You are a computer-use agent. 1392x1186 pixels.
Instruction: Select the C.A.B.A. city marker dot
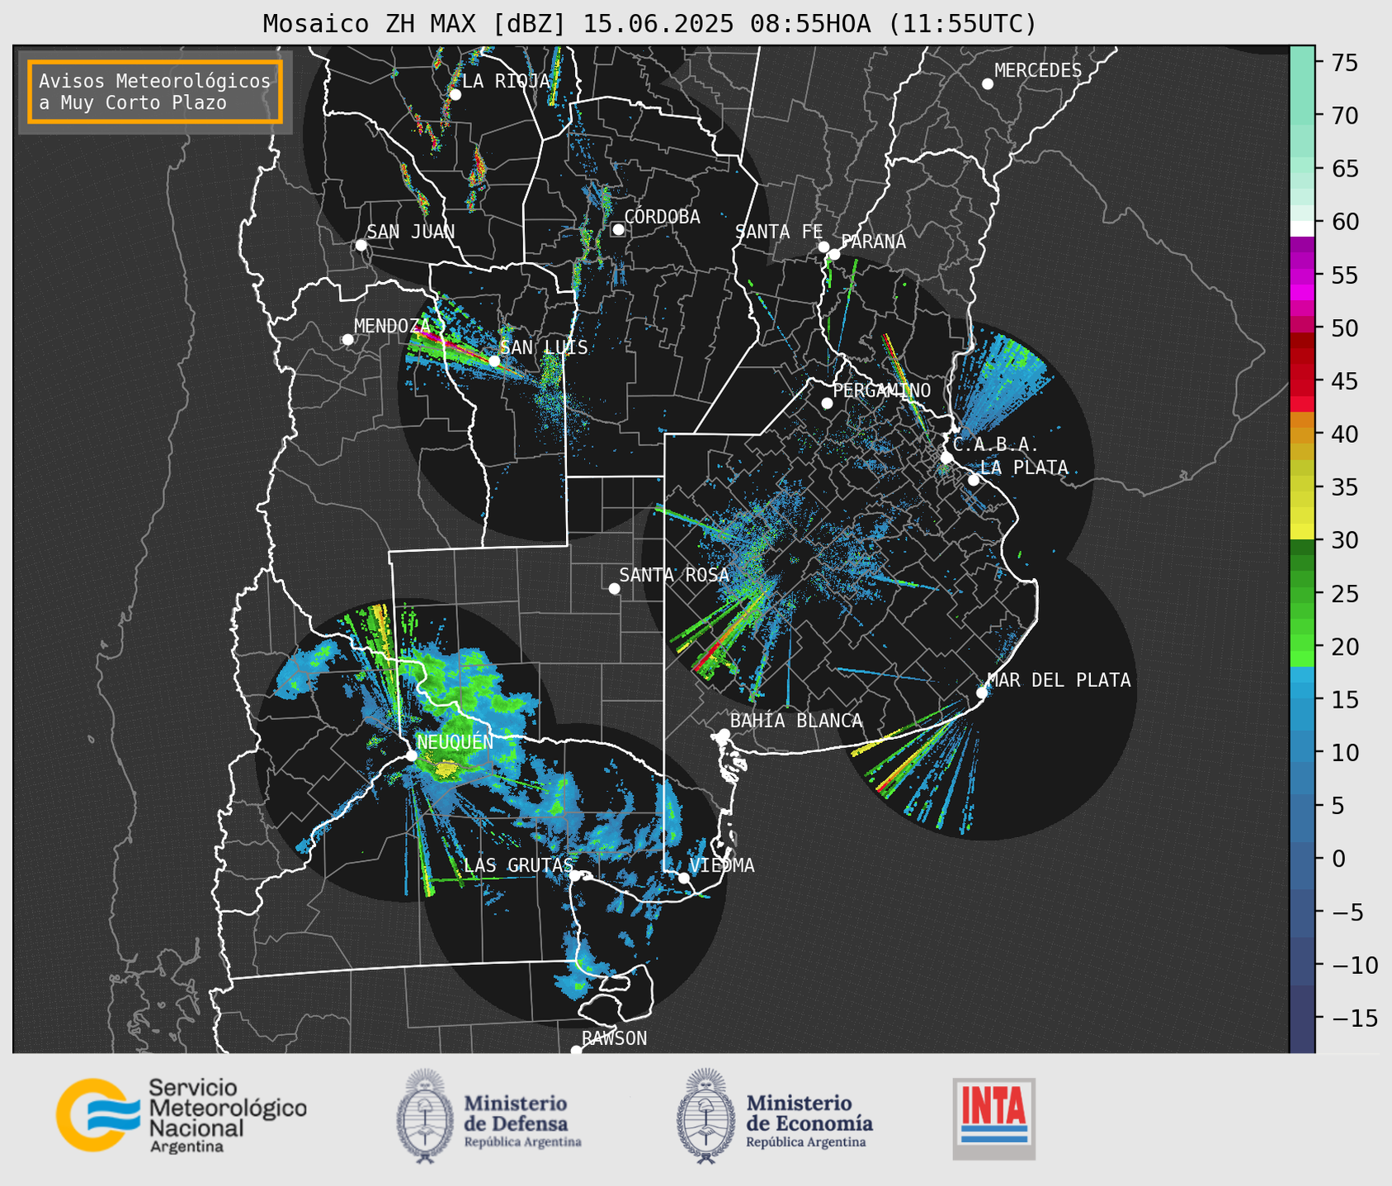(947, 457)
